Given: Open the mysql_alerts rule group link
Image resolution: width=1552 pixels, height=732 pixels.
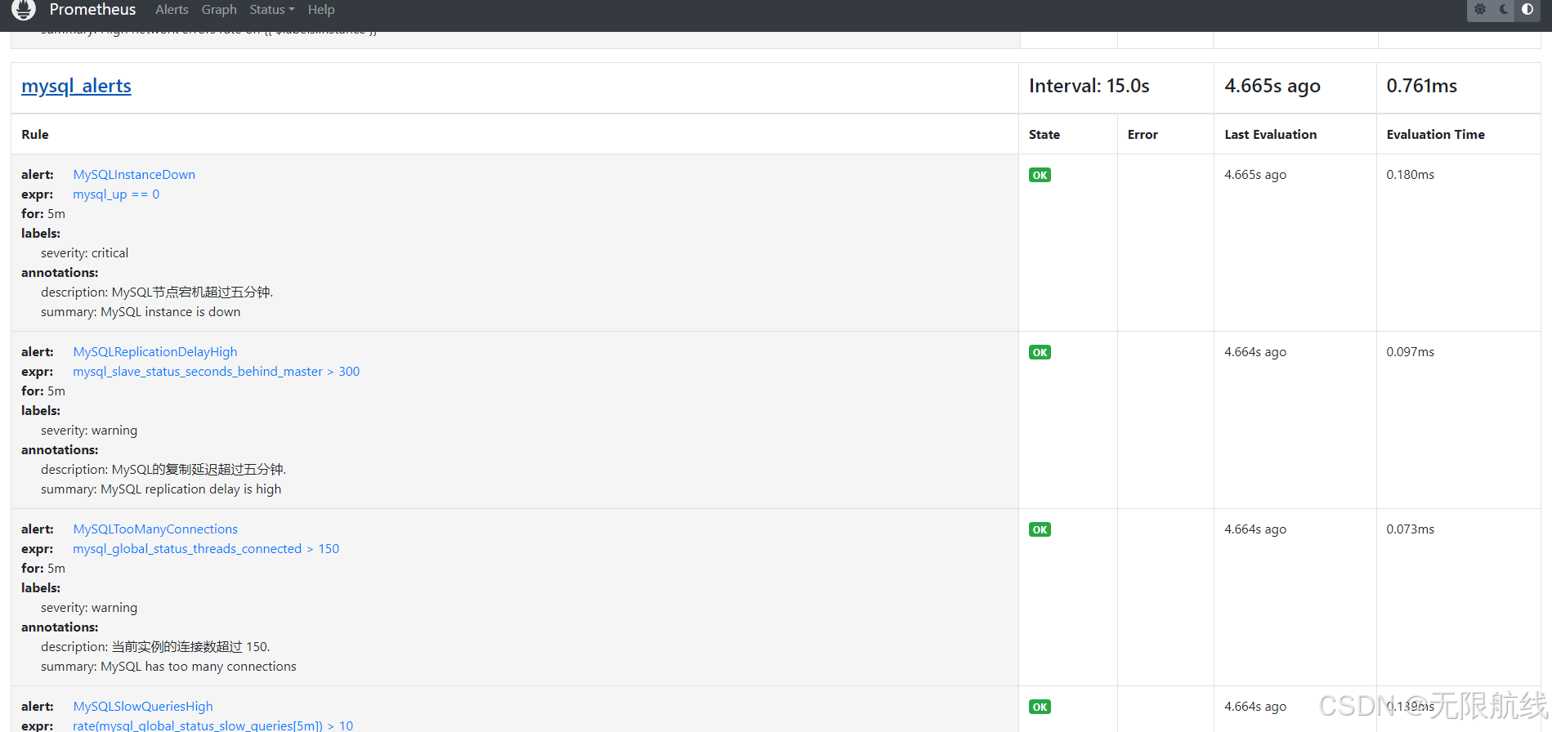Looking at the screenshot, I should tap(76, 86).
